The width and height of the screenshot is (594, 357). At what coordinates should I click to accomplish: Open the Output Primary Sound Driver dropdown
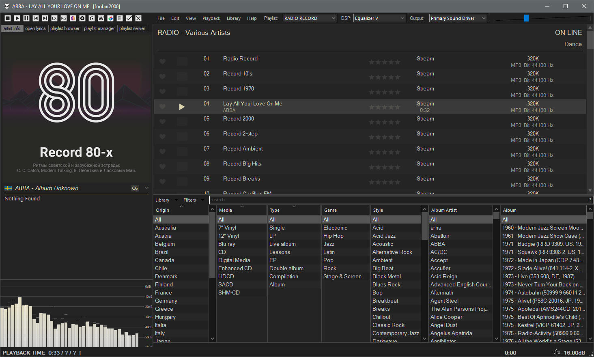pyautogui.click(x=458, y=18)
